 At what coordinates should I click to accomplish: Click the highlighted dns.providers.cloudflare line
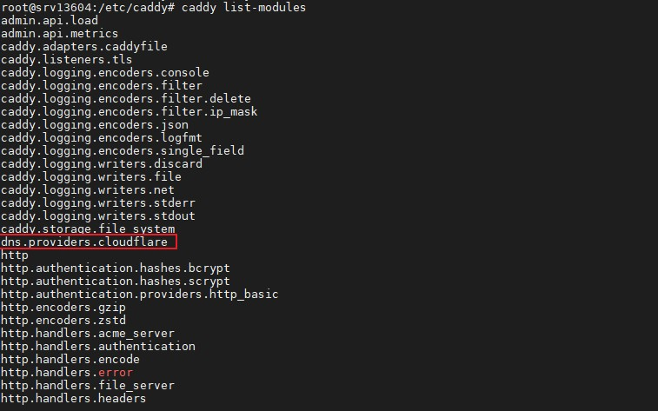84,242
